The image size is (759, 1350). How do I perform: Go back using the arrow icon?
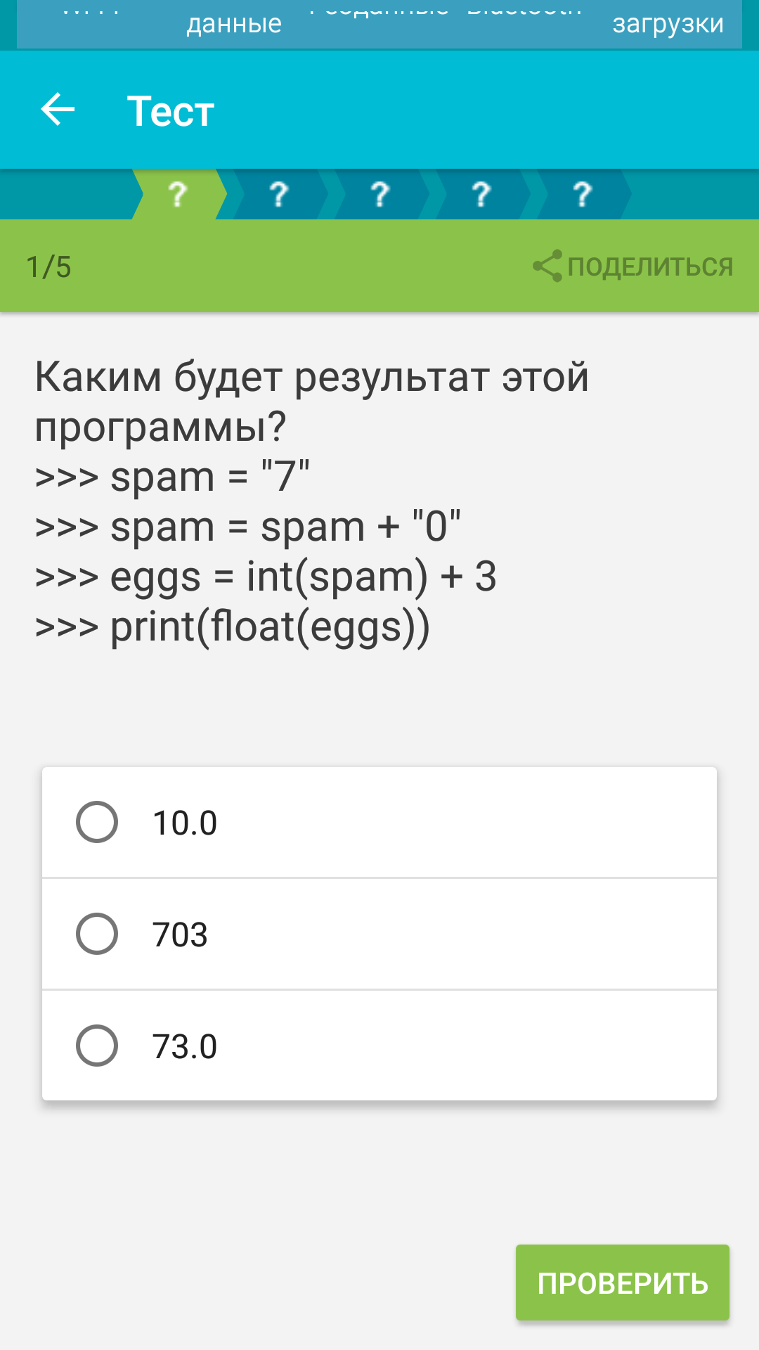pos(58,110)
